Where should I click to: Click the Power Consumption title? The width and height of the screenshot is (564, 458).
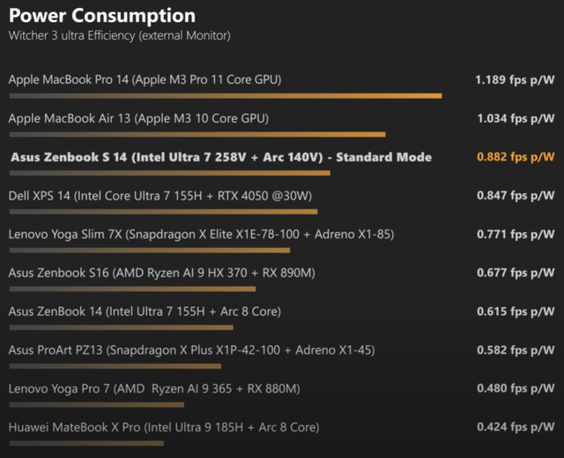102,16
